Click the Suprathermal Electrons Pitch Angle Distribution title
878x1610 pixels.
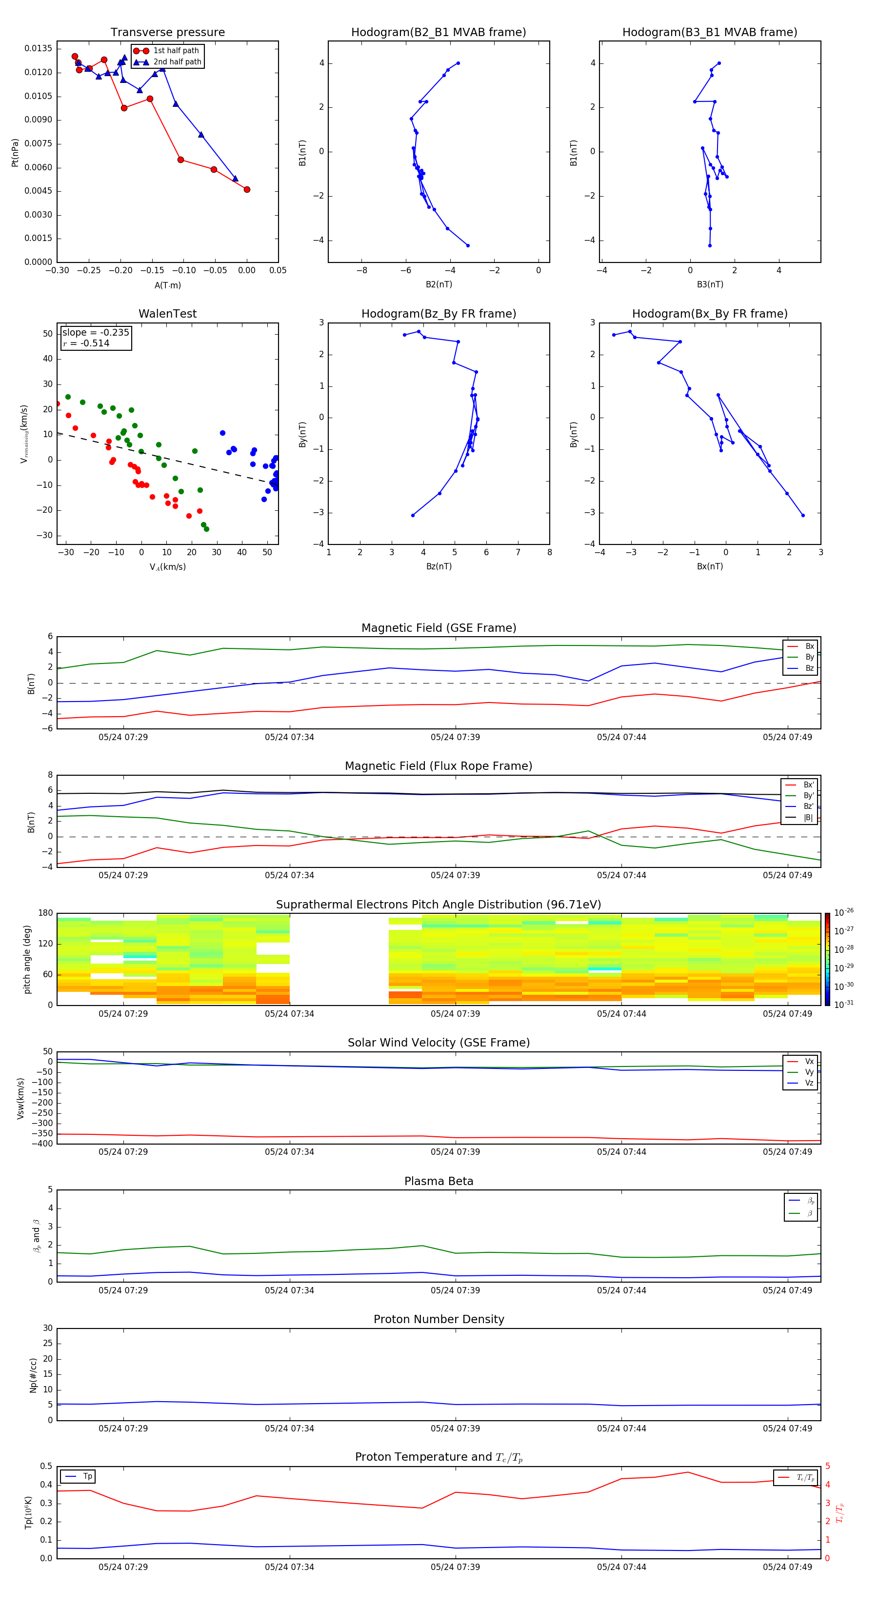coord(439,905)
